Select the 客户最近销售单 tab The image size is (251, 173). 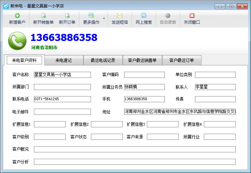click(x=142, y=60)
